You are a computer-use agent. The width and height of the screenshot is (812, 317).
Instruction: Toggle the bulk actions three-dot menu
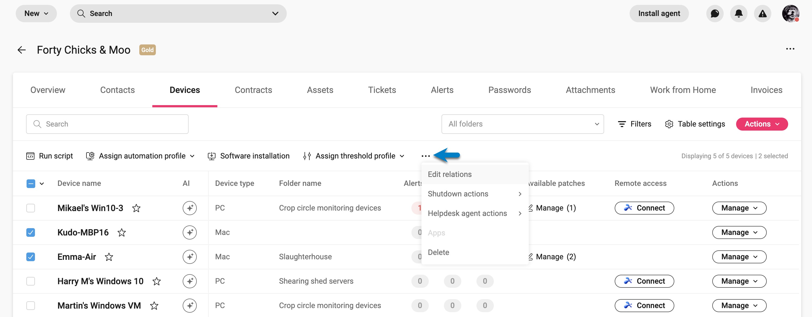point(426,156)
